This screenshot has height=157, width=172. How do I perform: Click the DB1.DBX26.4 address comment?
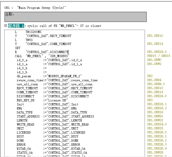[x=157, y=148]
